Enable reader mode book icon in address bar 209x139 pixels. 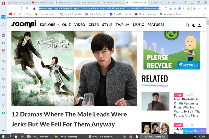pyautogui.click(x=166, y=9)
